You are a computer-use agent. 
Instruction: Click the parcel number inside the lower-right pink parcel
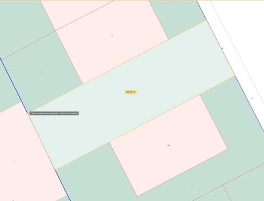point(168,145)
